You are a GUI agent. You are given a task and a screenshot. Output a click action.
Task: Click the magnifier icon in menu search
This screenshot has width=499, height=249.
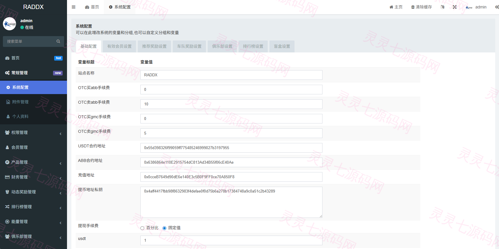pyautogui.click(x=58, y=41)
